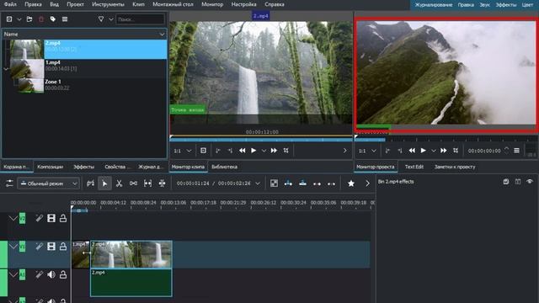
Task: Fast forward in the clip monitor
Action: (x=274, y=151)
